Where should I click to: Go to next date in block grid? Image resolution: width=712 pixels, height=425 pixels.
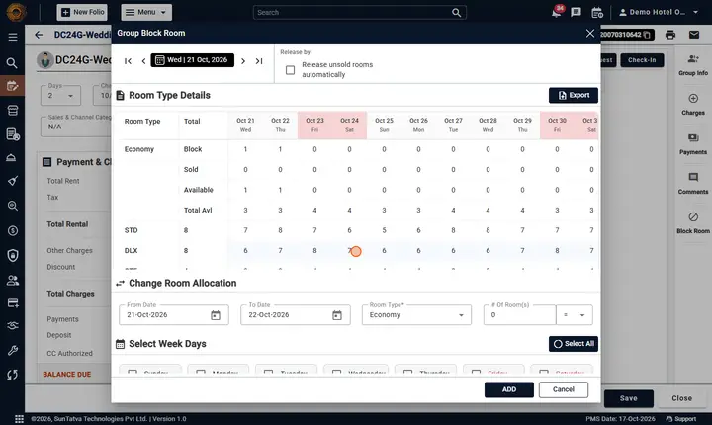click(x=243, y=61)
